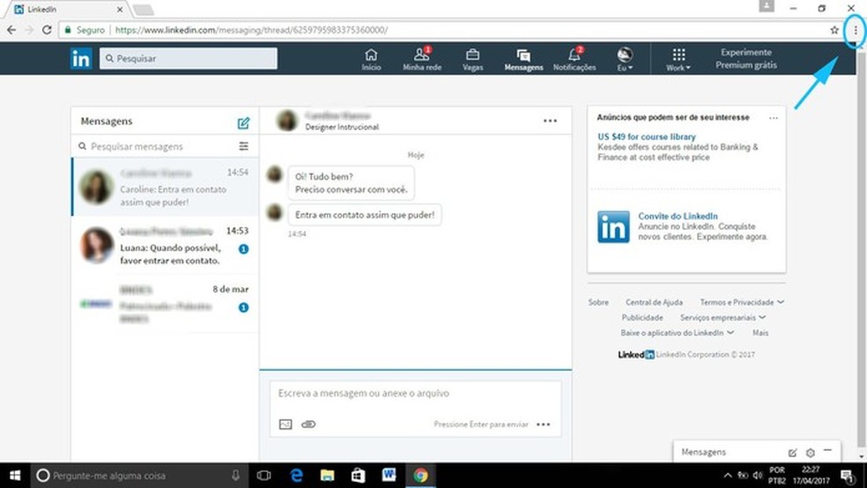Expand Baixe o aplicativo do LinkedIn
The height and width of the screenshot is (488, 867).
(678, 333)
